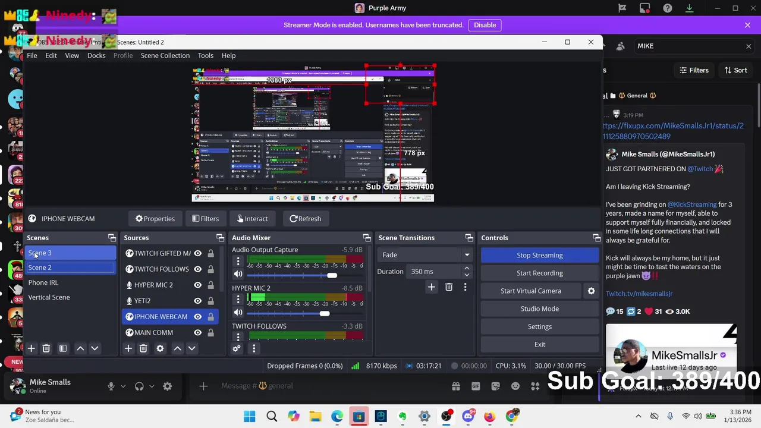Image resolution: width=761 pixels, height=428 pixels.
Task: Mute Audio Output Capture speaker
Action: tap(238, 274)
